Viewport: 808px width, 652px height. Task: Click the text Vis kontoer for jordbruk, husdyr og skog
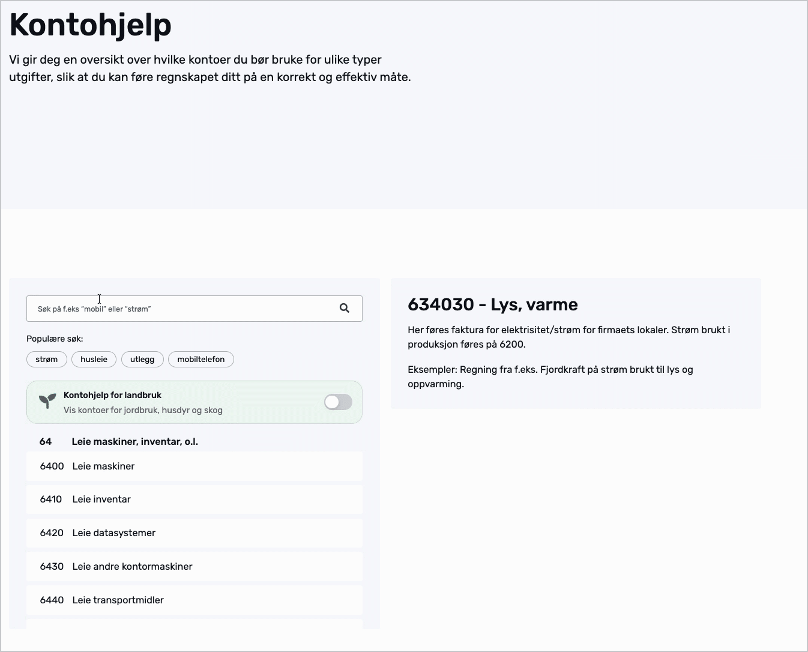click(143, 411)
